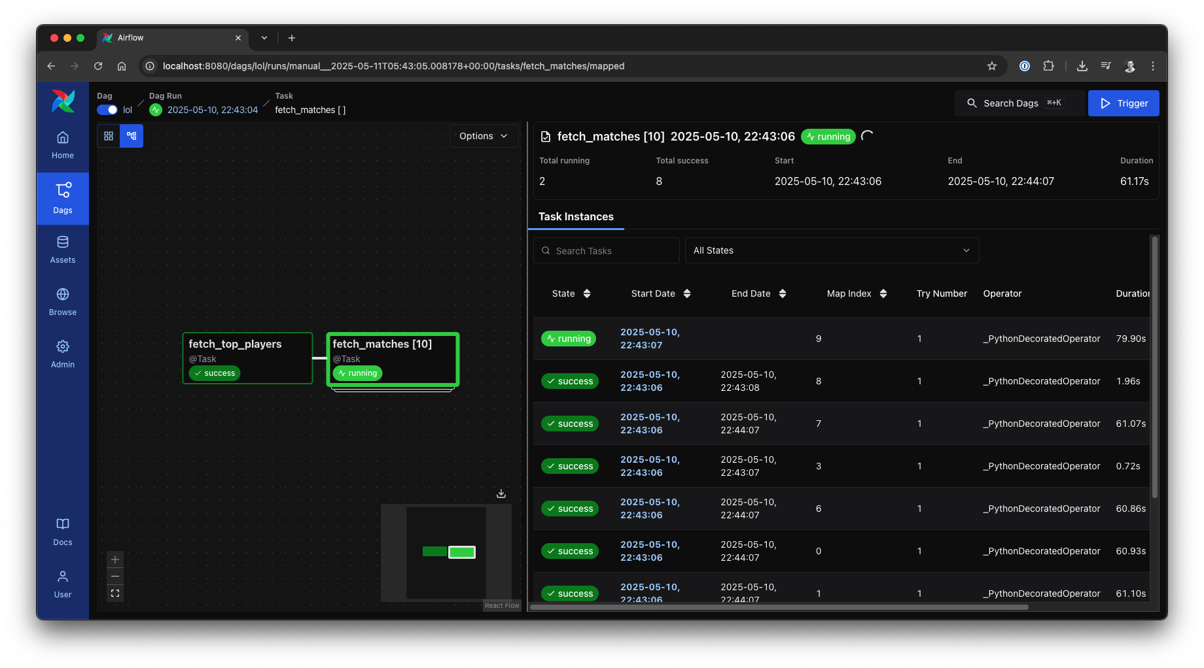Screen dimensions: 1204x668
Task: Click the Trigger button
Action: (x=1123, y=103)
